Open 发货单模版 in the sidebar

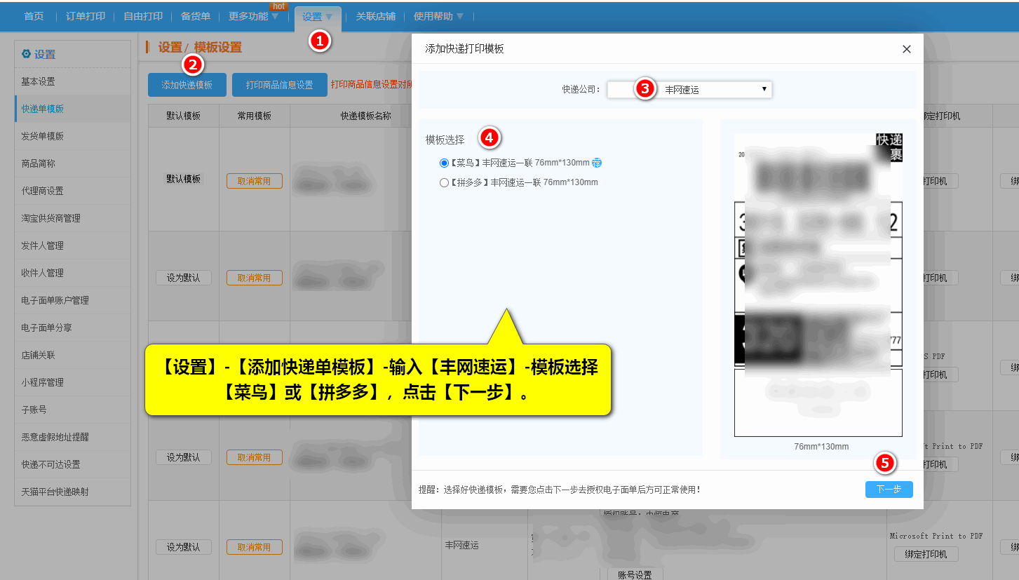73,137
